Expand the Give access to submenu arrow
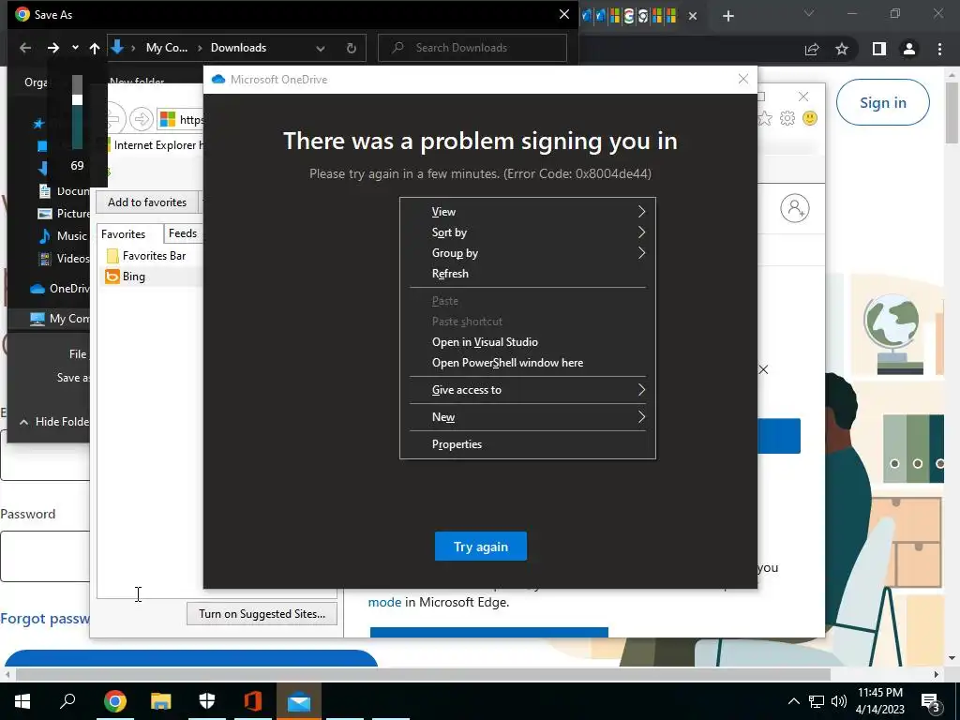The height and width of the screenshot is (720, 960). click(x=641, y=390)
